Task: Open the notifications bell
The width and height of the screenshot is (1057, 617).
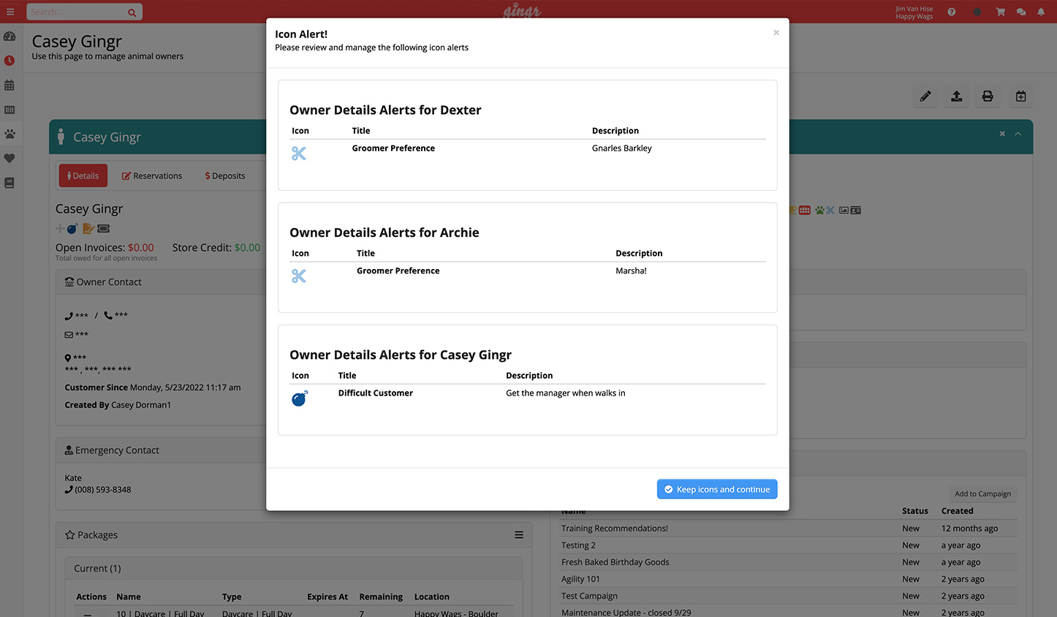Action: pyautogui.click(x=1040, y=12)
